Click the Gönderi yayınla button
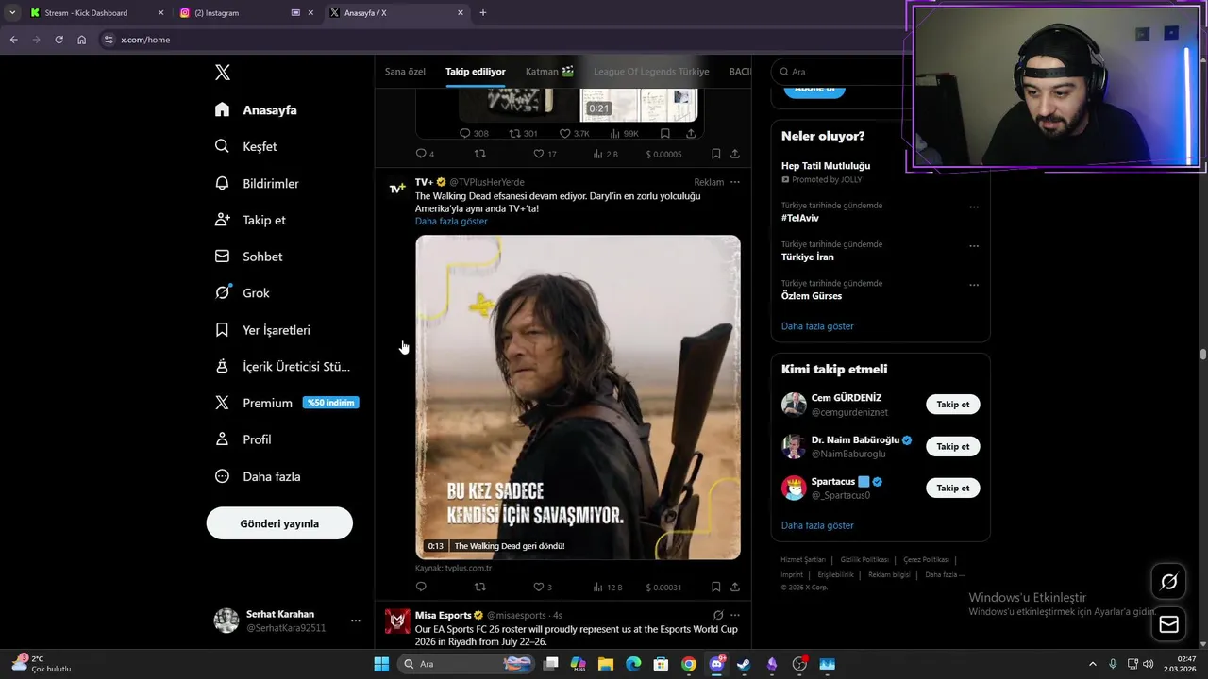This screenshot has width=1208, height=679. tap(279, 523)
